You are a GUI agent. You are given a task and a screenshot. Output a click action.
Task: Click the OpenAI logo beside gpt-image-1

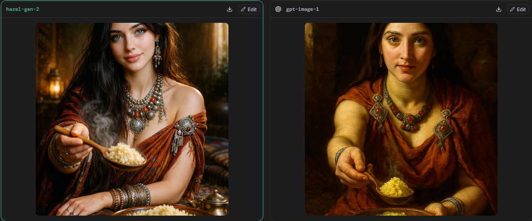278,9
